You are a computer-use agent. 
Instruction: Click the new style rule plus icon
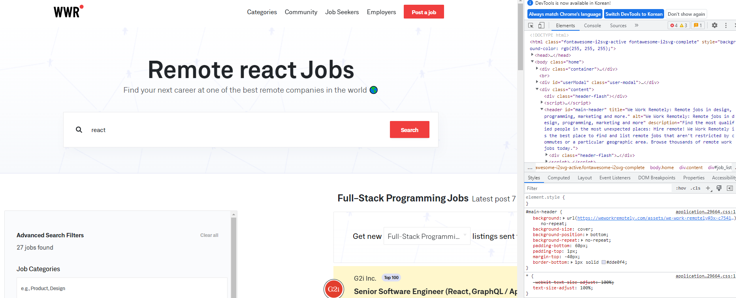708,188
